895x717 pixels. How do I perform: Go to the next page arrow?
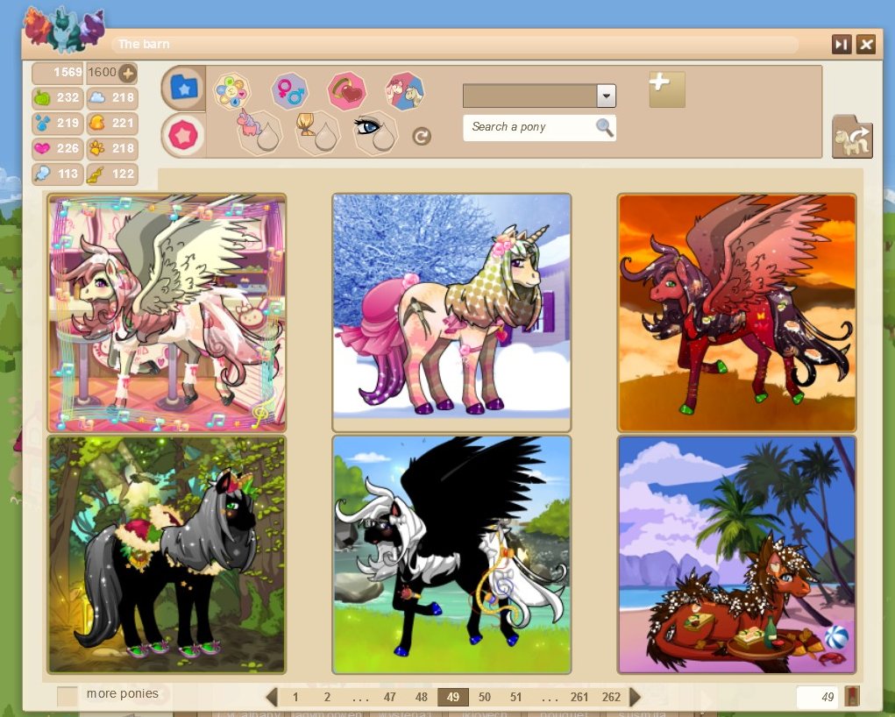click(x=635, y=697)
